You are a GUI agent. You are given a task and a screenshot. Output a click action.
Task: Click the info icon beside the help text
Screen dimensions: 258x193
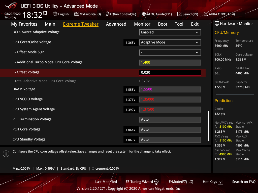pyautogui.click(x=6, y=154)
